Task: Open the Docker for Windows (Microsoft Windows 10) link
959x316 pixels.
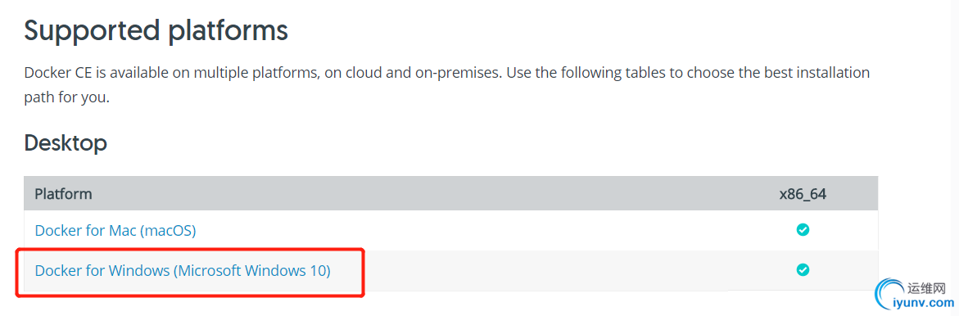Action: [183, 271]
